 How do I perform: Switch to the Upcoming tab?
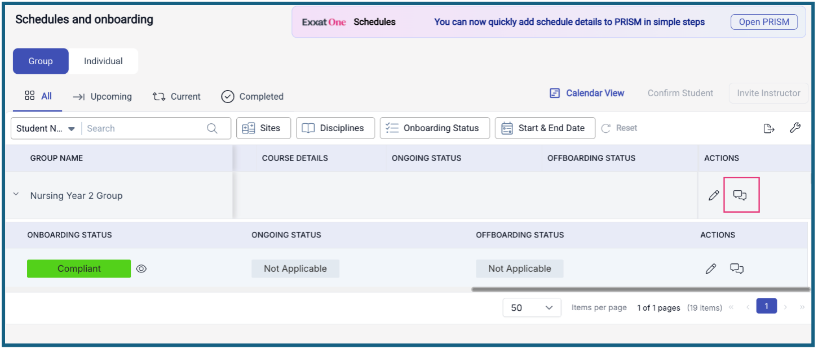102,97
